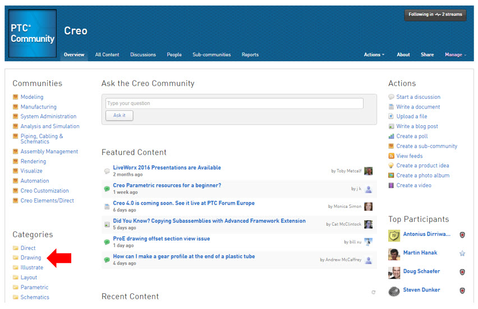
Task: Click the Create a poll chart icon
Action: pos(391,136)
